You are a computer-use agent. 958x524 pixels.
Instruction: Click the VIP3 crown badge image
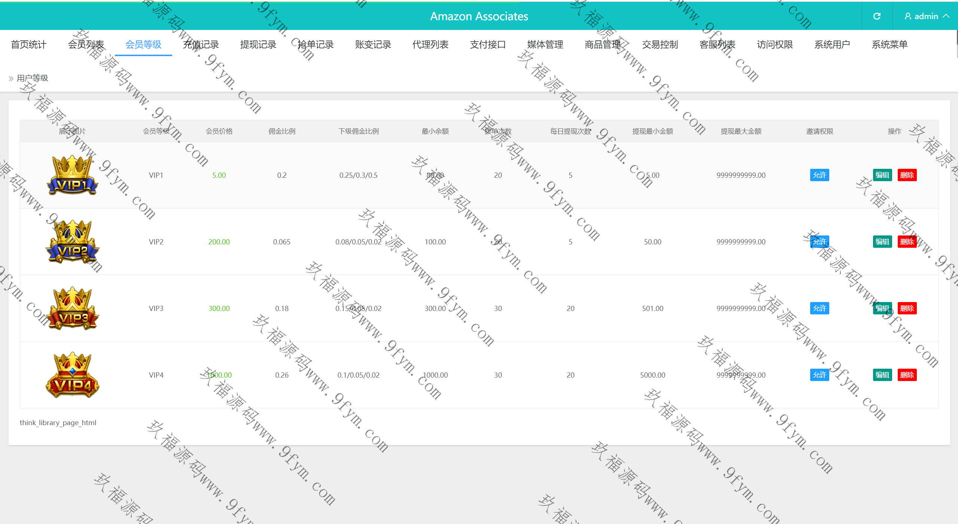point(72,308)
